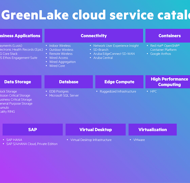Click the GreenLake cloud service catalog title
Viewport: 190px width, 183px height.
95,15
